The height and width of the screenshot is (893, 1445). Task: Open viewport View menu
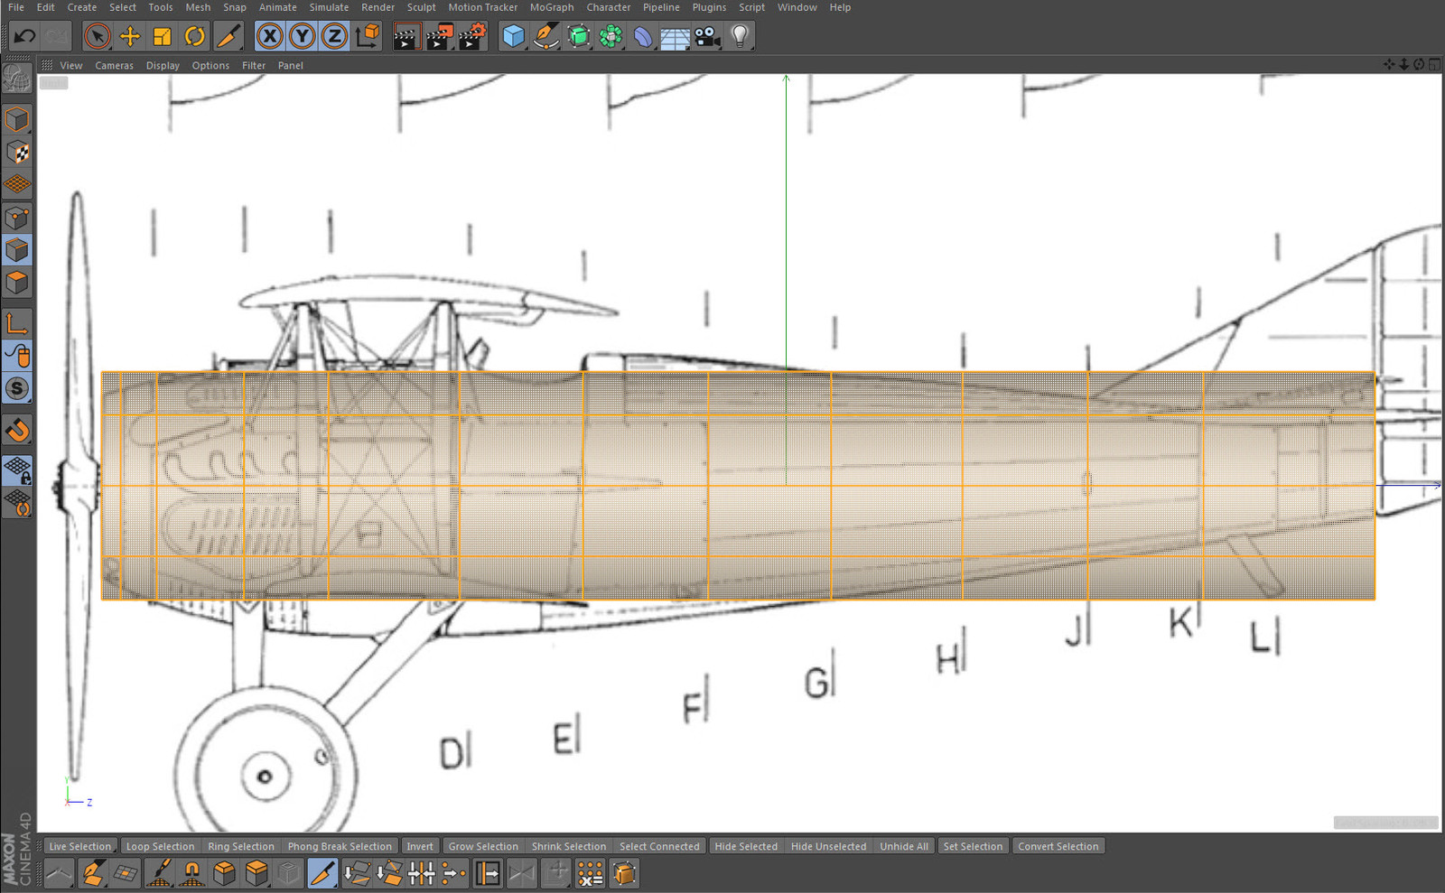point(71,66)
